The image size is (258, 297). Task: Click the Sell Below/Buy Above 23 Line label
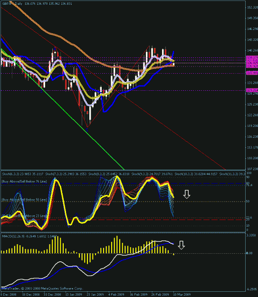24,216
